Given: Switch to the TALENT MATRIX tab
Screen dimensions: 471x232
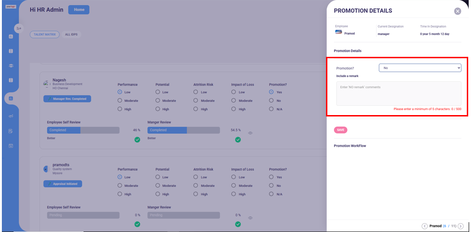Looking at the screenshot, I should (45, 34).
